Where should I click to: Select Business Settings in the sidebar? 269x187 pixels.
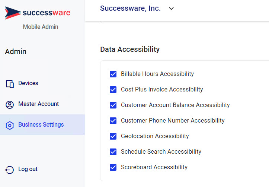[42, 125]
